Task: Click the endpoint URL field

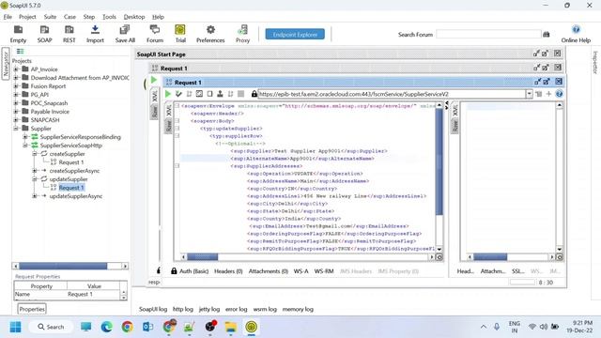Action: (x=392, y=94)
